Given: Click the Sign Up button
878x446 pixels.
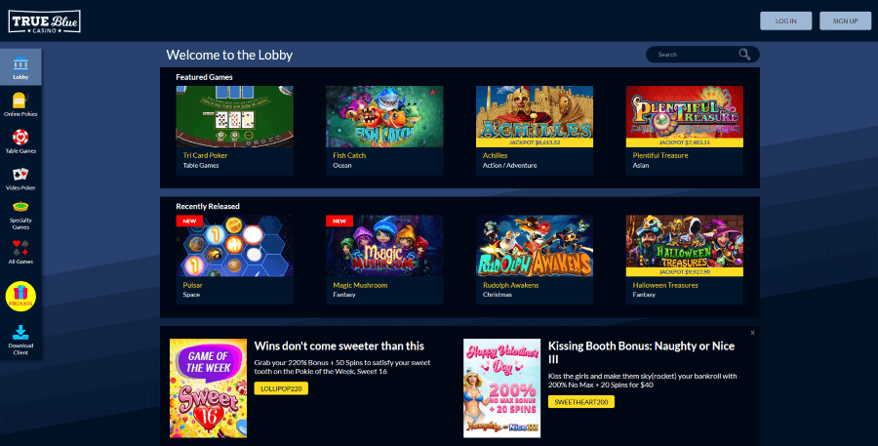Looking at the screenshot, I should (x=845, y=20).
